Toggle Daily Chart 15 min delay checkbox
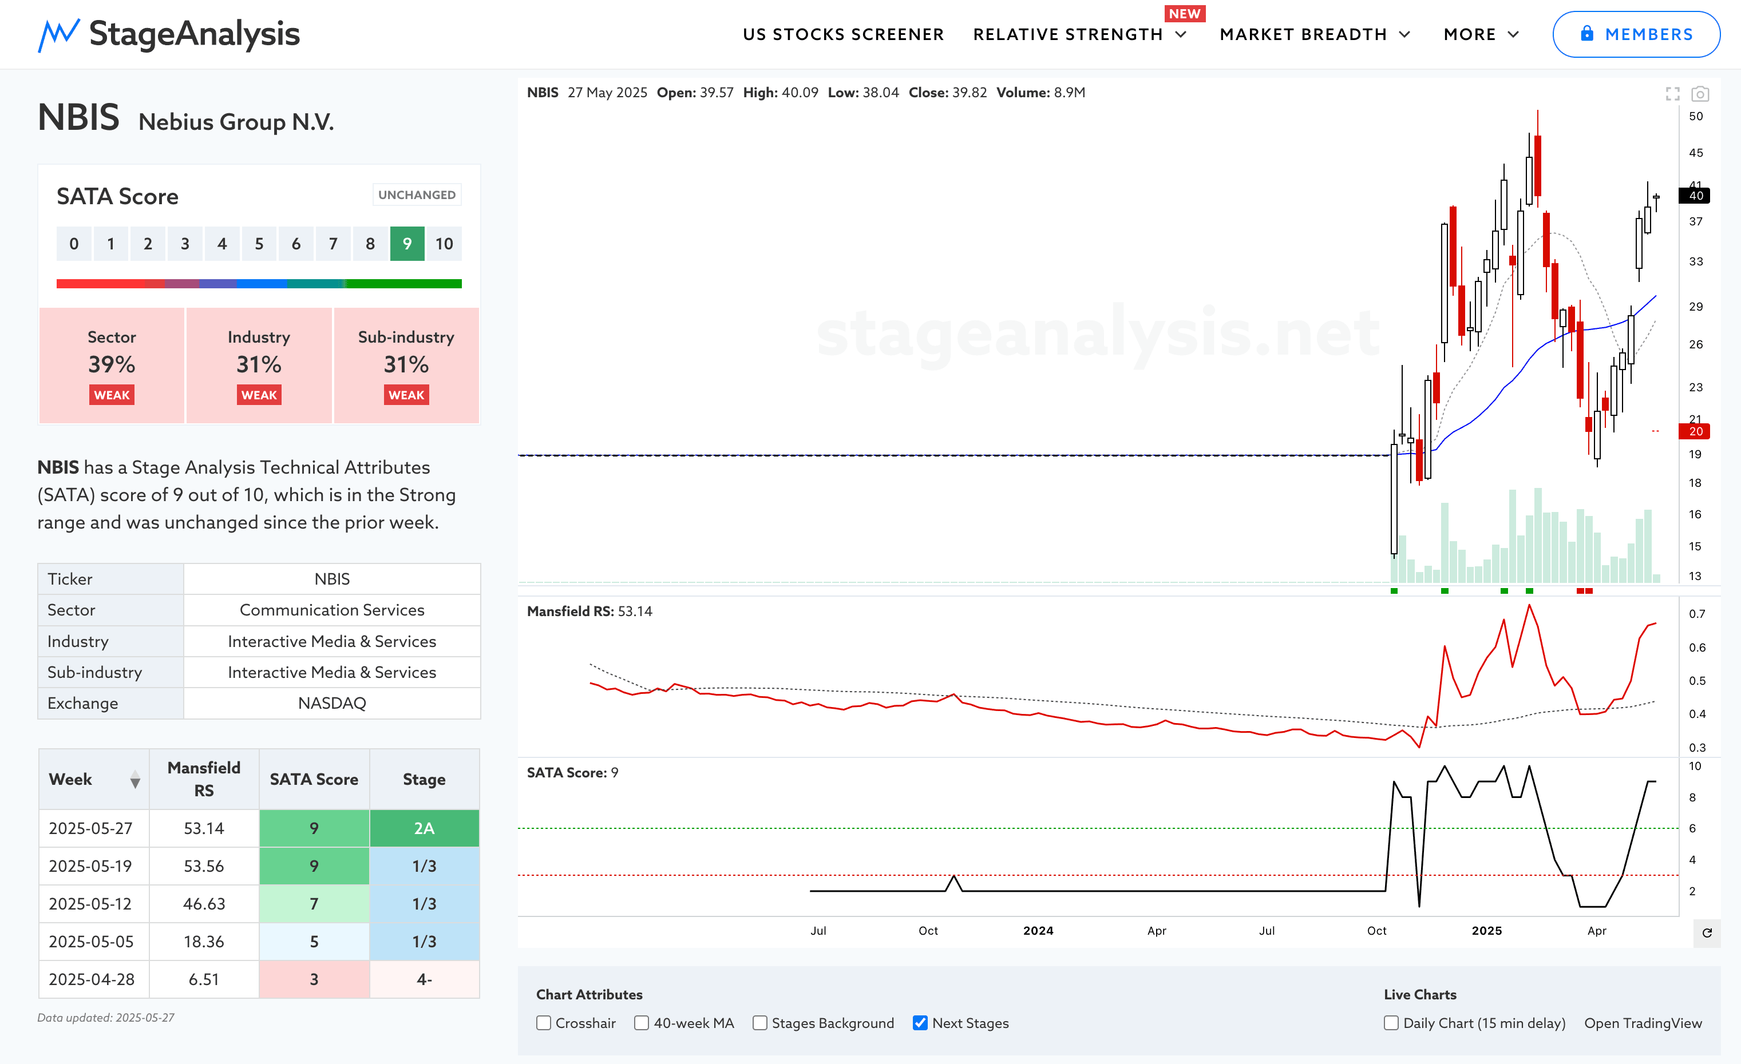This screenshot has height=1064, width=1741. point(1391,1023)
